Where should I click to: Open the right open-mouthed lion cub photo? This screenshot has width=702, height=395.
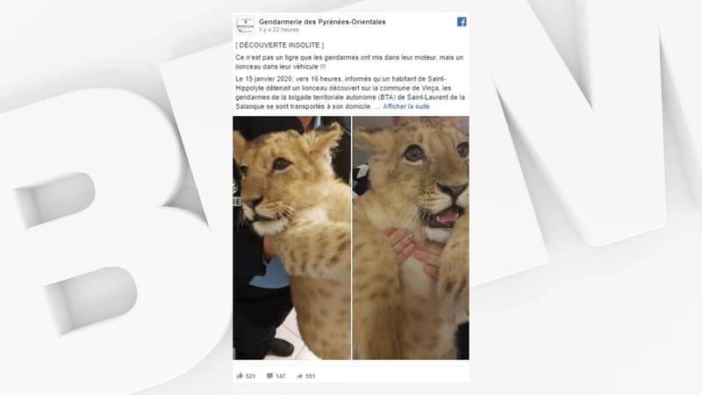(411, 238)
